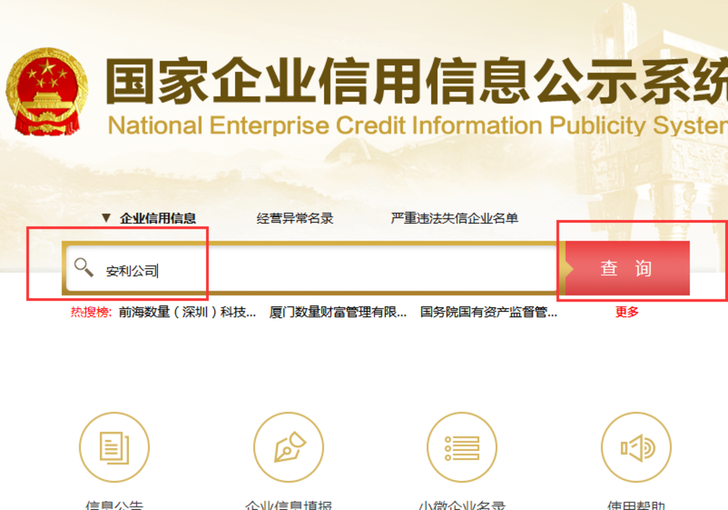Click 更多 to see more hot searches

[x=627, y=312]
